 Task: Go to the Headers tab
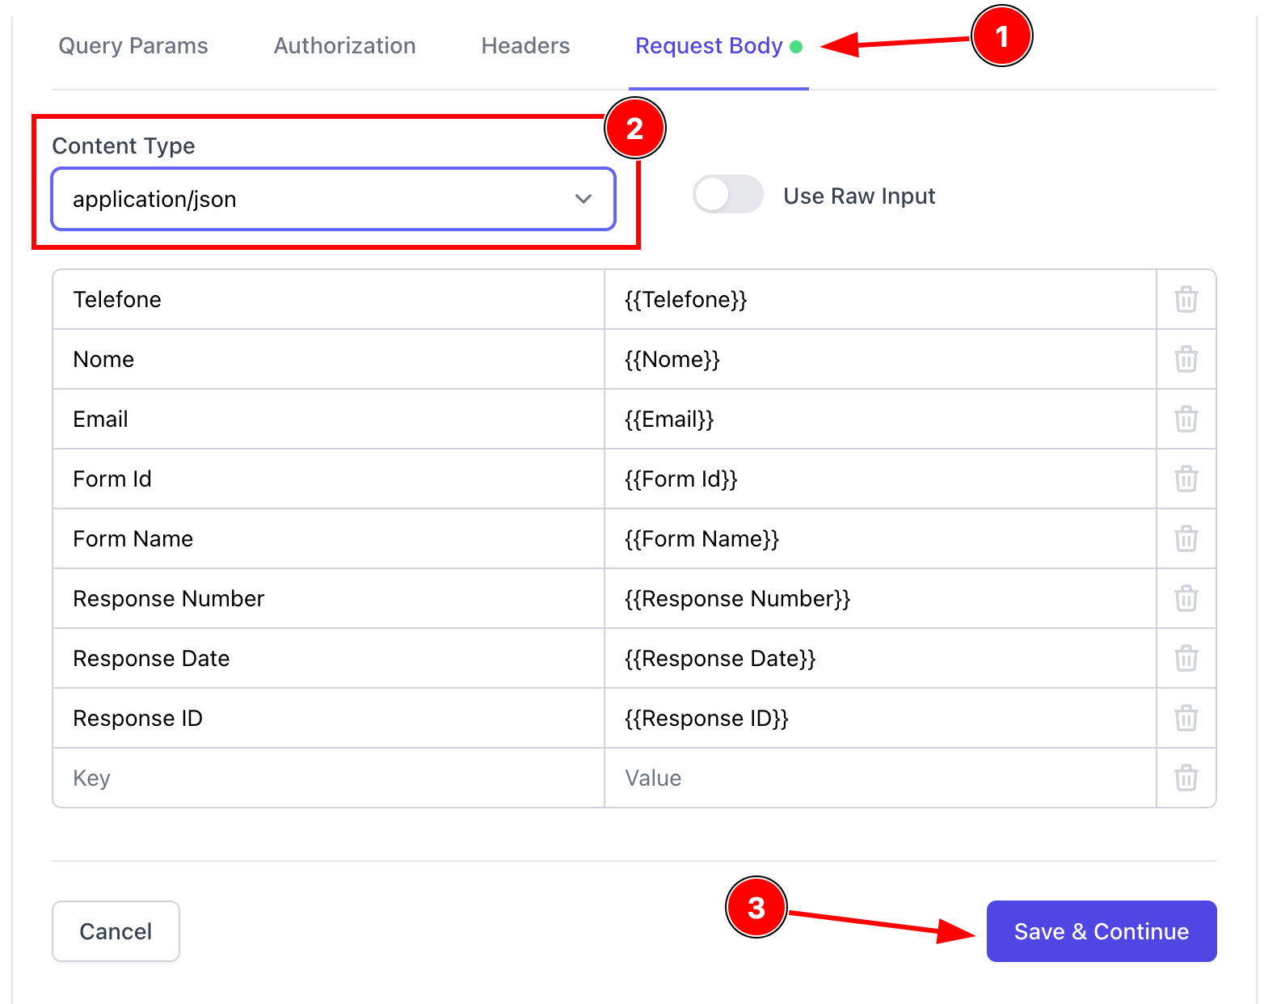click(x=525, y=46)
